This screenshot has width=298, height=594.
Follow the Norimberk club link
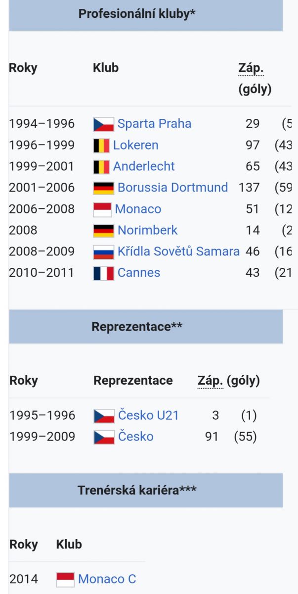pyautogui.click(x=148, y=230)
